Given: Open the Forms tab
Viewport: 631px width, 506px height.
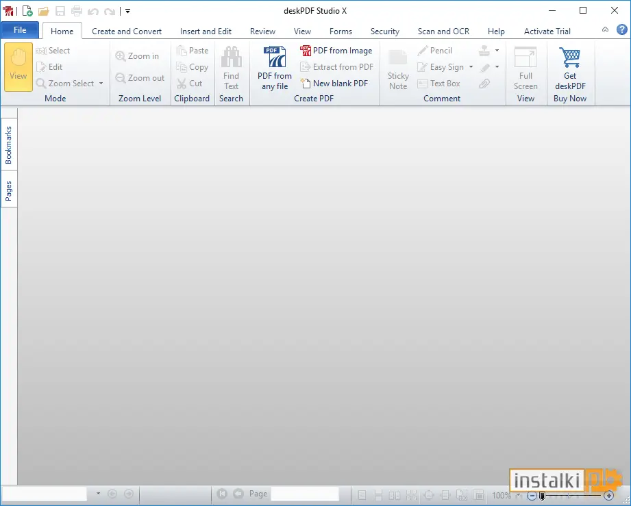Looking at the screenshot, I should pos(341,31).
